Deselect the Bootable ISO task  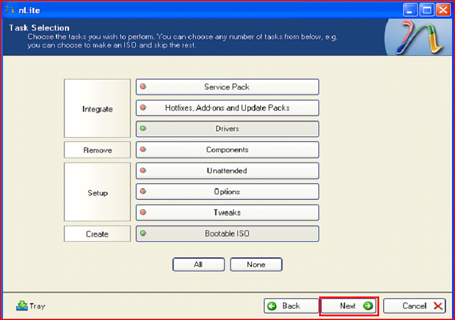tap(227, 233)
